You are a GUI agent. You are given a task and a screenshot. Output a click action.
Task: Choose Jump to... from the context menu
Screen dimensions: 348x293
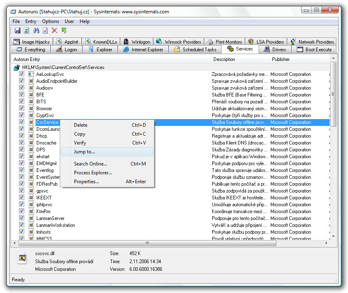click(107, 152)
